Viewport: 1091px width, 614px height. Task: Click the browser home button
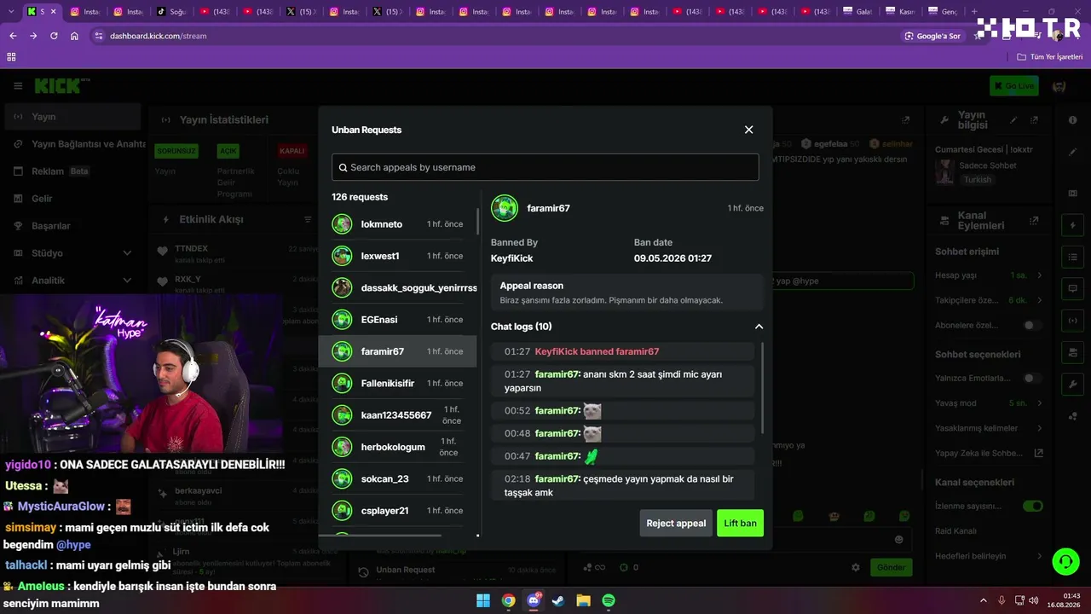74,36
